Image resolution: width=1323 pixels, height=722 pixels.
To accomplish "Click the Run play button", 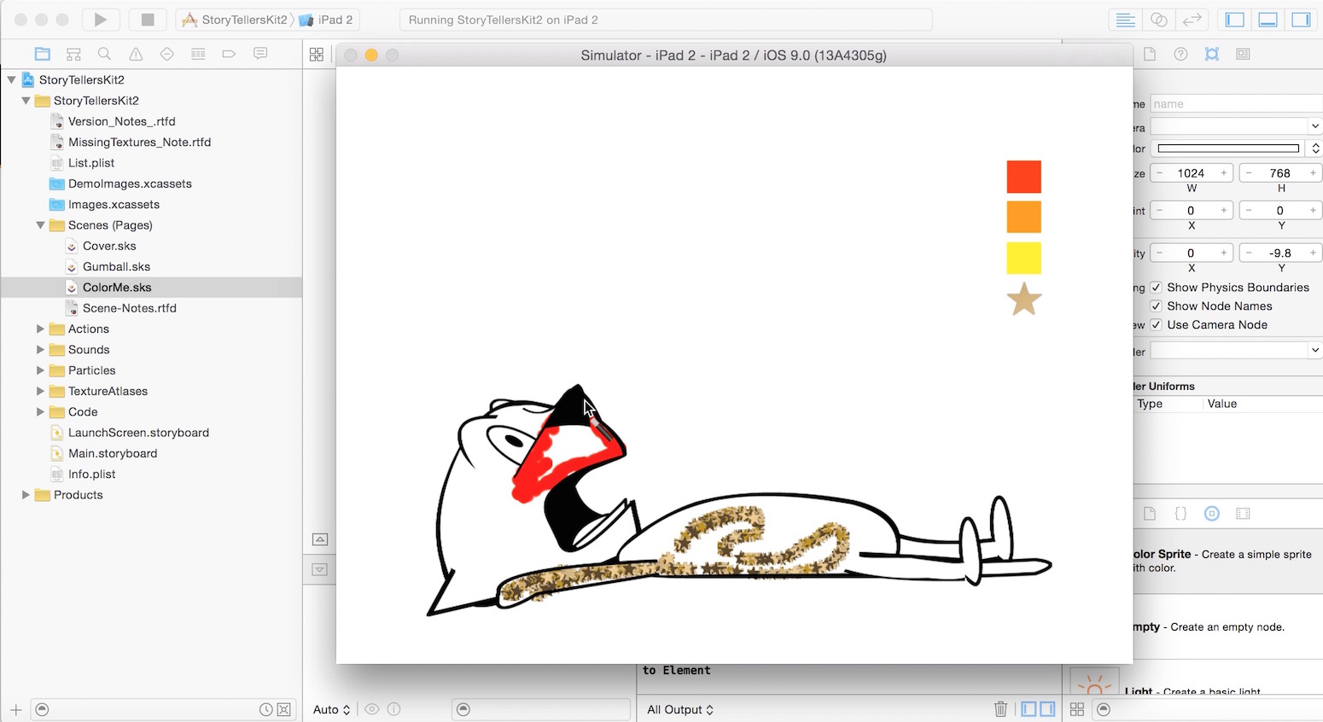I will tap(101, 20).
